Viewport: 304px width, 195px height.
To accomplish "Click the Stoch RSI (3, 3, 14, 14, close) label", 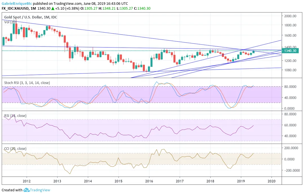I will (27, 83).
